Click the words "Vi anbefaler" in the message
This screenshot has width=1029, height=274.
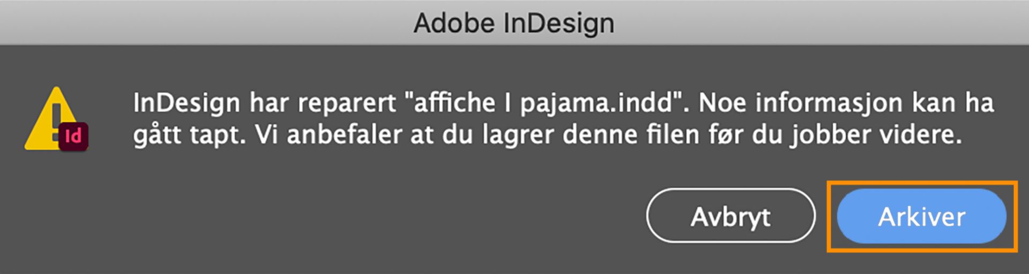(328, 135)
